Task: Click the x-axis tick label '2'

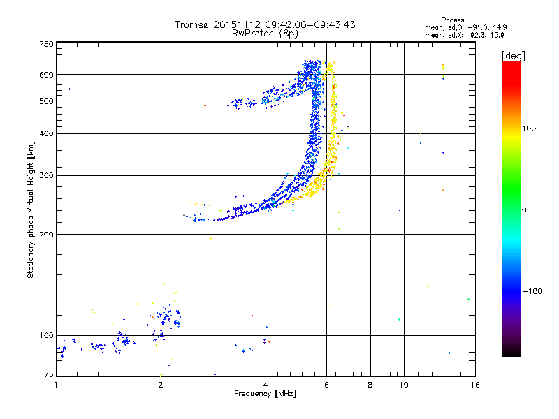Action: pyautogui.click(x=161, y=385)
